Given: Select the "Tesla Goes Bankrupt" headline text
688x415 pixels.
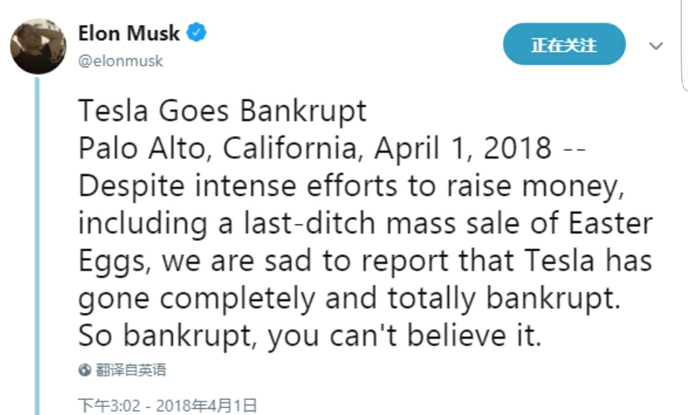Looking at the screenshot, I should point(222,110).
